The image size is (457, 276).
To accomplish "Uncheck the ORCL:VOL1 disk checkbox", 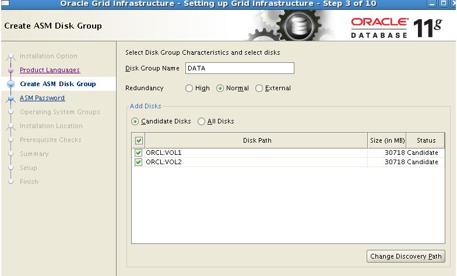I will (x=138, y=153).
